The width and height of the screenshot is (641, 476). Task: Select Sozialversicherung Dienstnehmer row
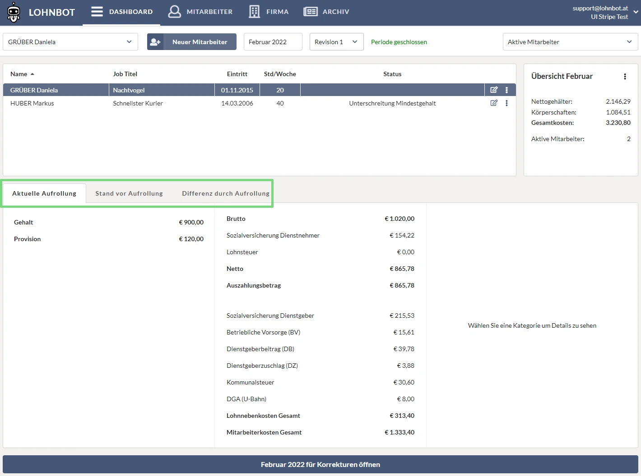pyautogui.click(x=320, y=235)
